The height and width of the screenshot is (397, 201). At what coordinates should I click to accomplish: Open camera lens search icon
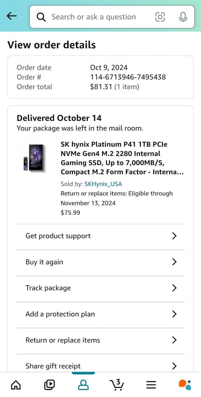160,17
